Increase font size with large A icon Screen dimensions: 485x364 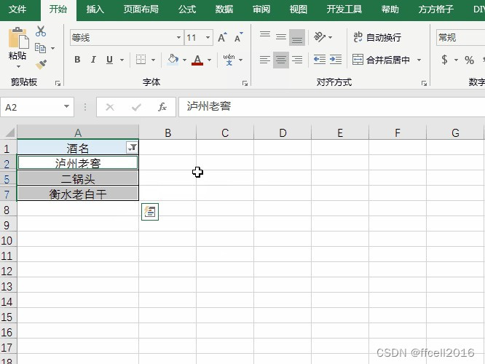click(x=222, y=38)
